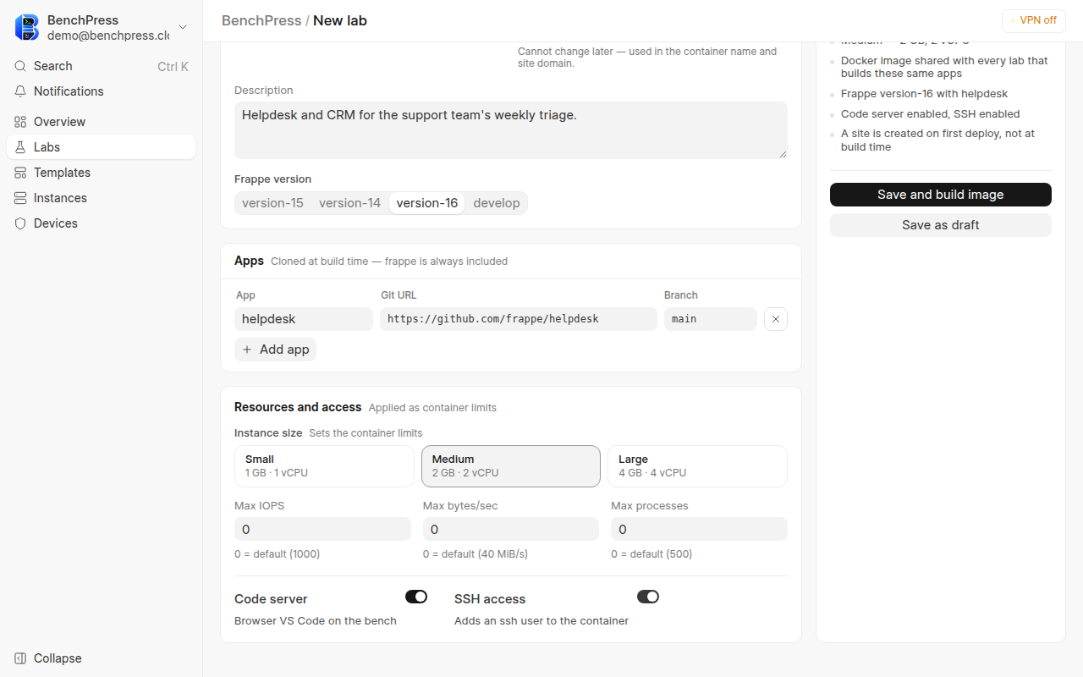This screenshot has height=677, width=1083.
Task: Click the Description resize handle
Action: tap(783, 154)
